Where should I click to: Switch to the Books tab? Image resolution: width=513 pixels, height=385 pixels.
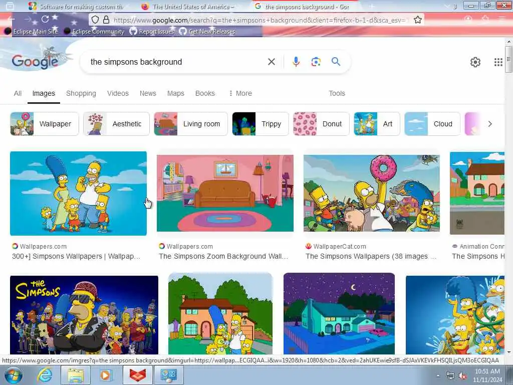(x=205, y=93)
